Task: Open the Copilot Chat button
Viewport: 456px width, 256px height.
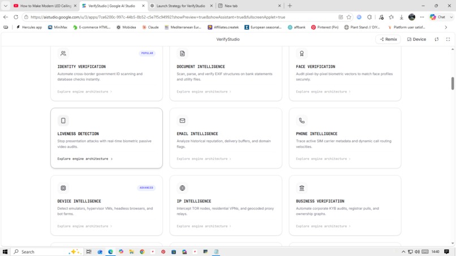Action: [438, 17]
